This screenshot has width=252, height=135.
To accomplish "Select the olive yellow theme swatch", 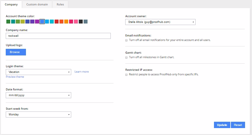I will tap(23, 21).
